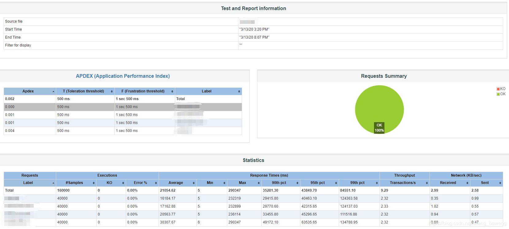Screen dimensions: 509x229
Task: Click the Test and Report information heading
Action: (x=253, y=9)
